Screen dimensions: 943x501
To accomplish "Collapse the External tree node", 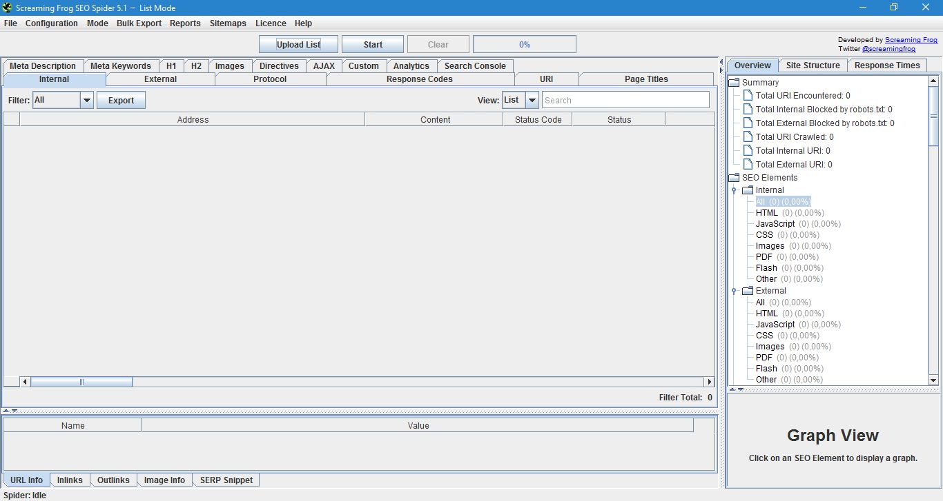I will pos(734,291).
